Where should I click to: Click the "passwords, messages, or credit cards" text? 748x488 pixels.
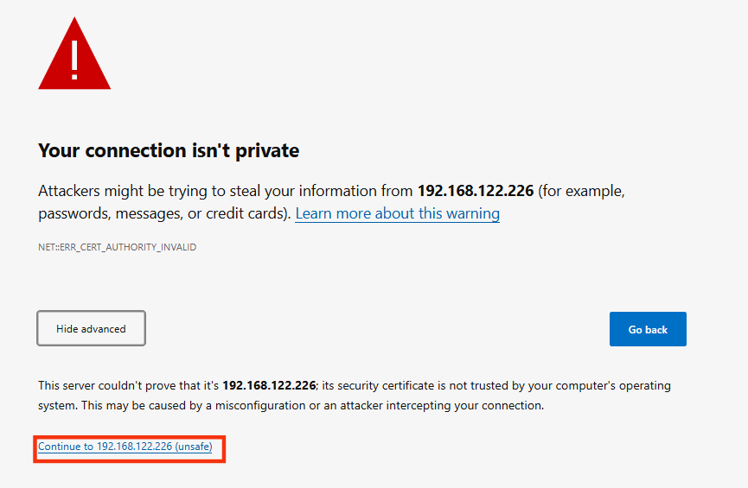coord(163,213)
